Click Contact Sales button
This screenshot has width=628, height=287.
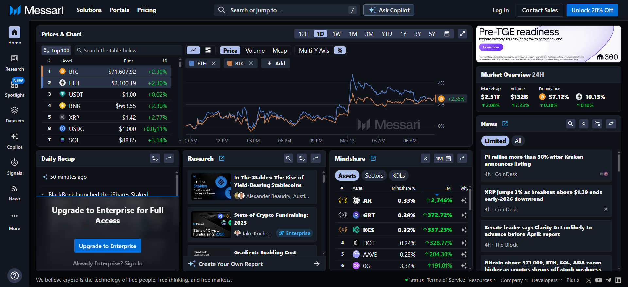click(x=540, y=10)
